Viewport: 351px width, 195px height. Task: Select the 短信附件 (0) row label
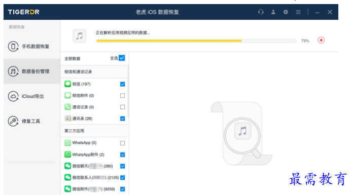point(83,96)
